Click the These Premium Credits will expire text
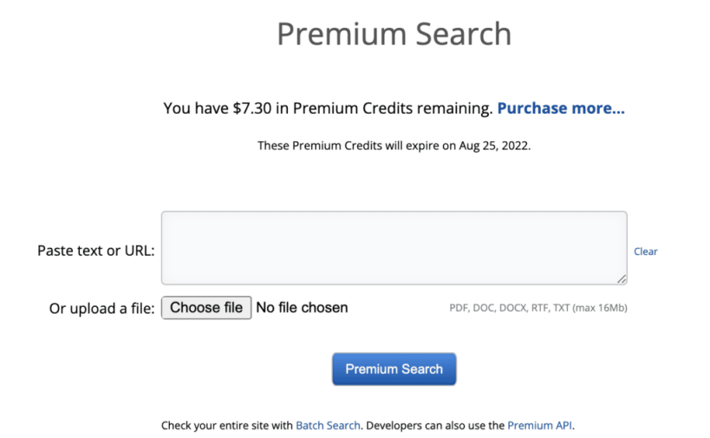Screen dimensions: 710x438 pyautogui.click(x=348, y=146)
